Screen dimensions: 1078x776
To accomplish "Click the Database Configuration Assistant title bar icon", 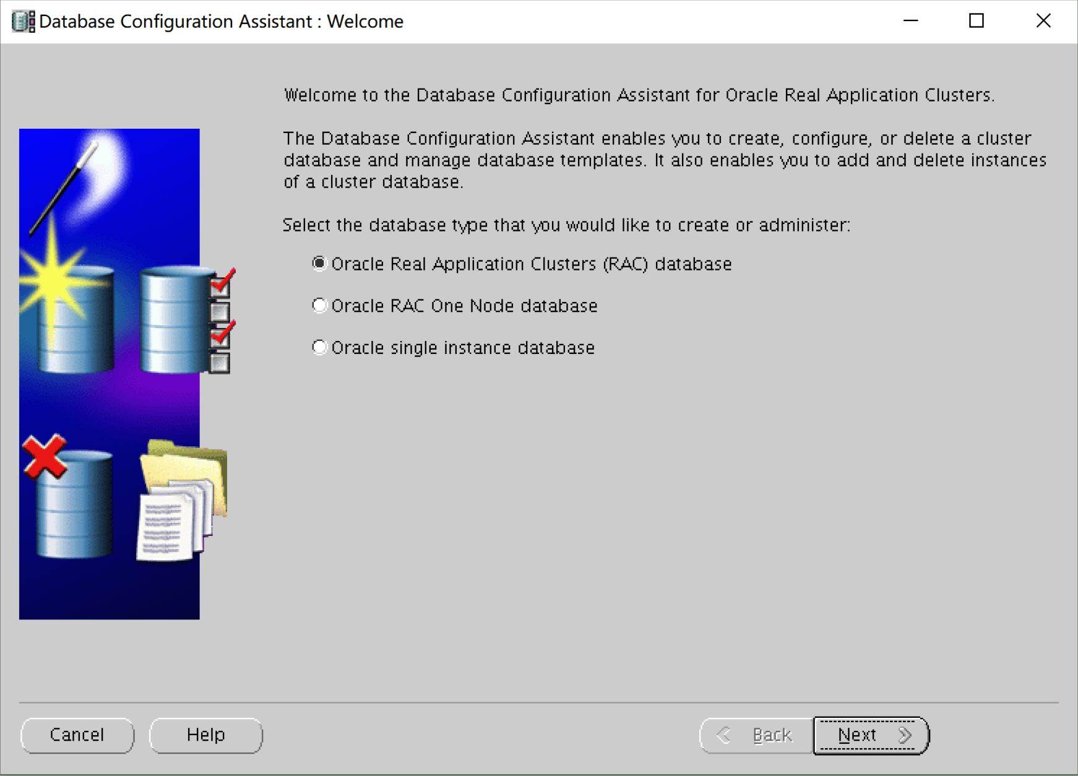I will tap(24, 22).
